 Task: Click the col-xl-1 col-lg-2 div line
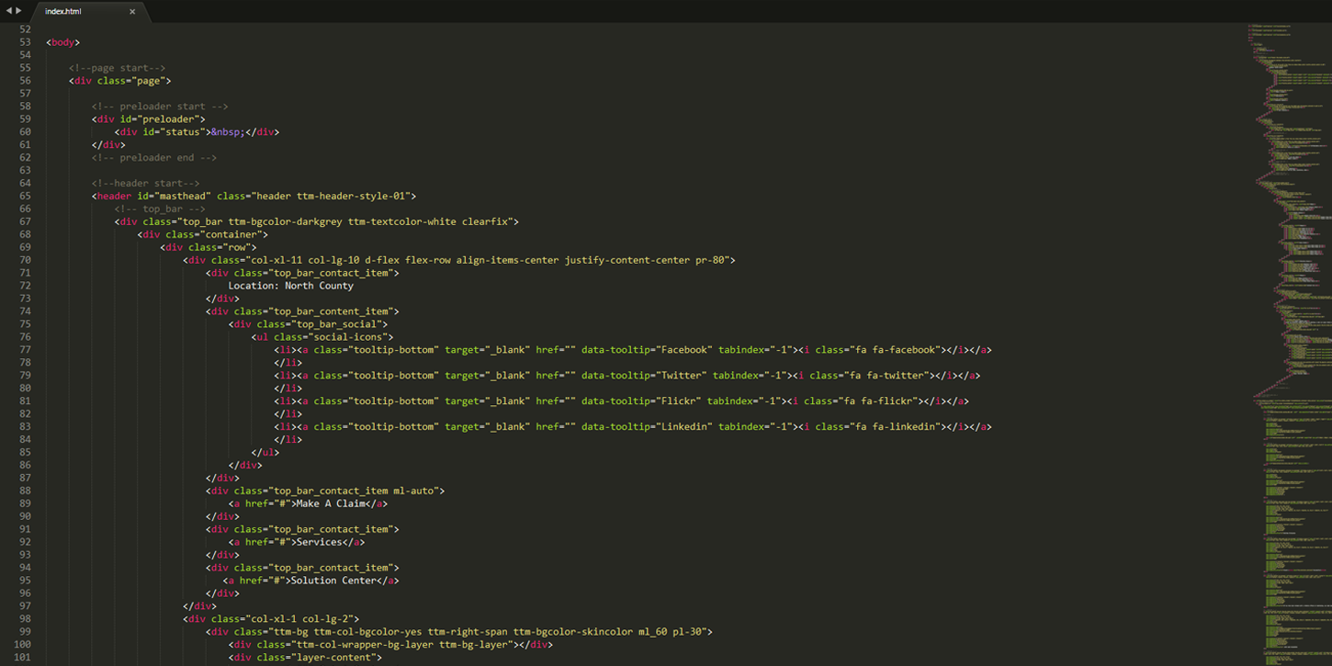pyautogui.click(x=271, y=621)
